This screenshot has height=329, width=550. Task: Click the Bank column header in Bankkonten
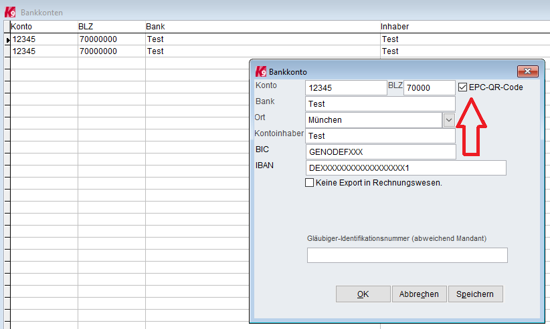click(x=263, y=27)
